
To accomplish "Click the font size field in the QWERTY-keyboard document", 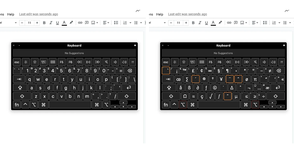I will [29, 23].
